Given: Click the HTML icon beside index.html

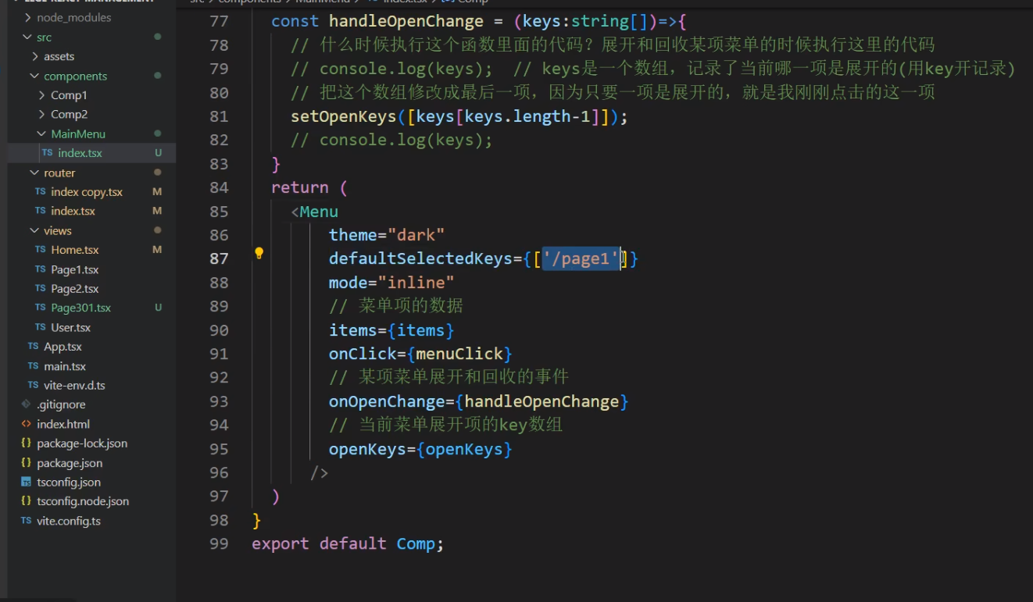Looking at the screenshot, I should point(27,424).
